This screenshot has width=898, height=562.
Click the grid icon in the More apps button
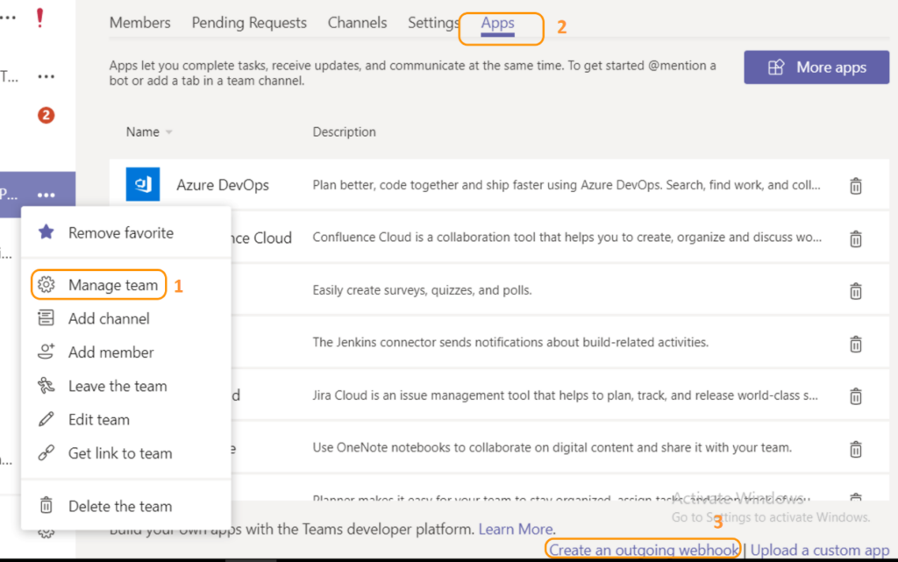[x=776, y=68]
